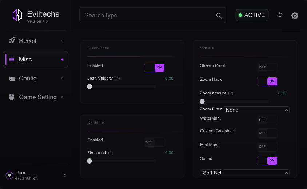Viewport: 307px width, 189px height.
Task: Disable the Quick-Peak Enabled toggle
Action: (x=155, y=68)
